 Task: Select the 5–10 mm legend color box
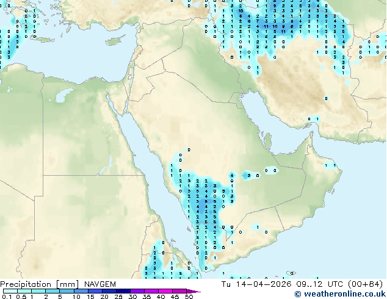click(x=67, y=291)
